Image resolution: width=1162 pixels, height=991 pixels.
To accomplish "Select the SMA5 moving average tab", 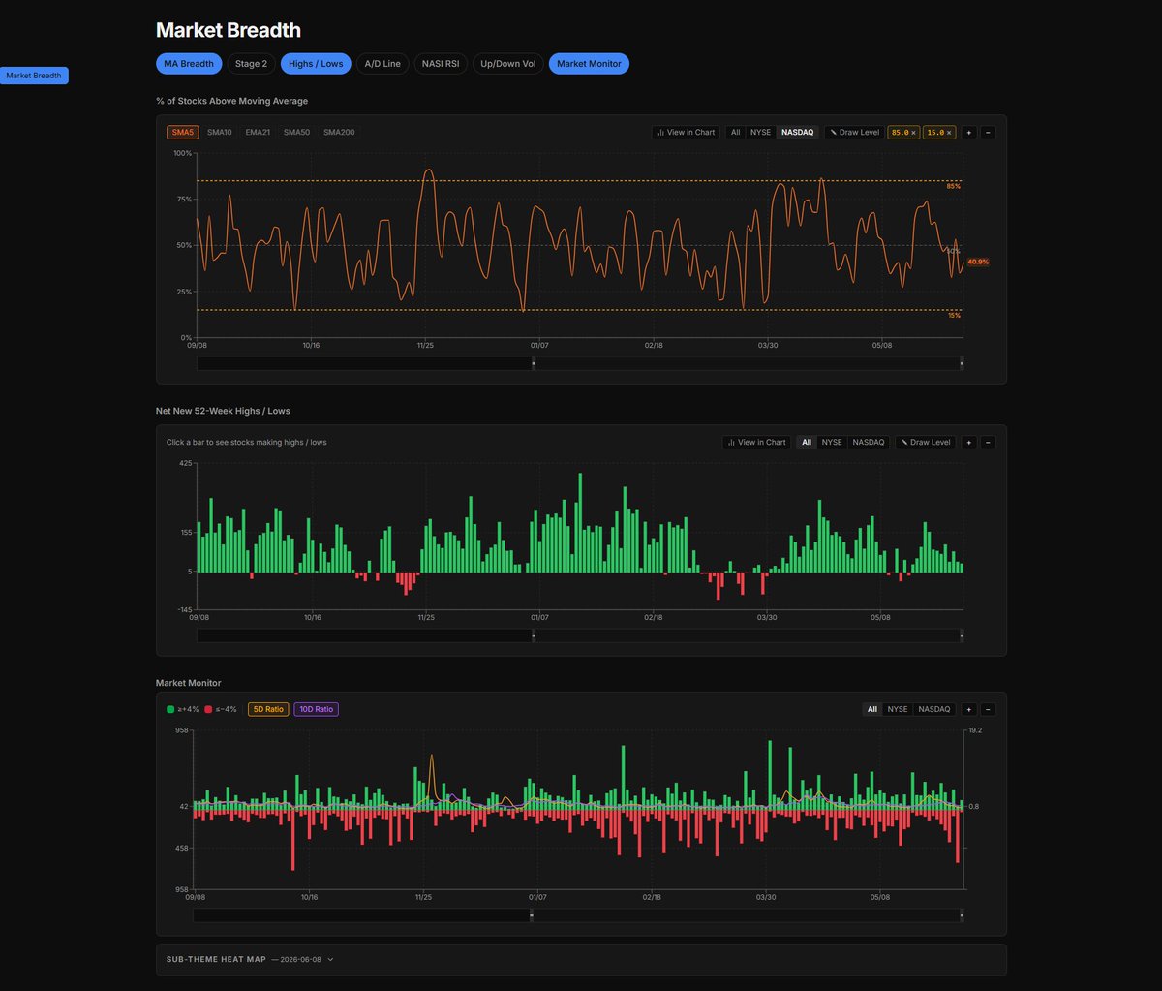I will (183, 132).
